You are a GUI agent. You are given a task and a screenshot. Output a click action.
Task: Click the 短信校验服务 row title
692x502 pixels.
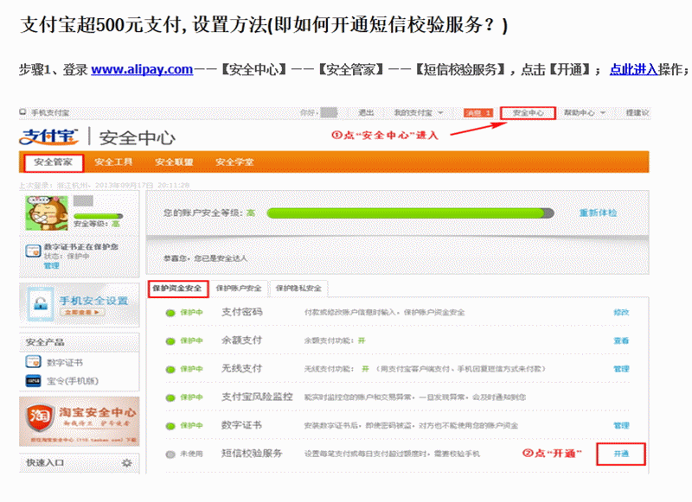click(252, 454)
